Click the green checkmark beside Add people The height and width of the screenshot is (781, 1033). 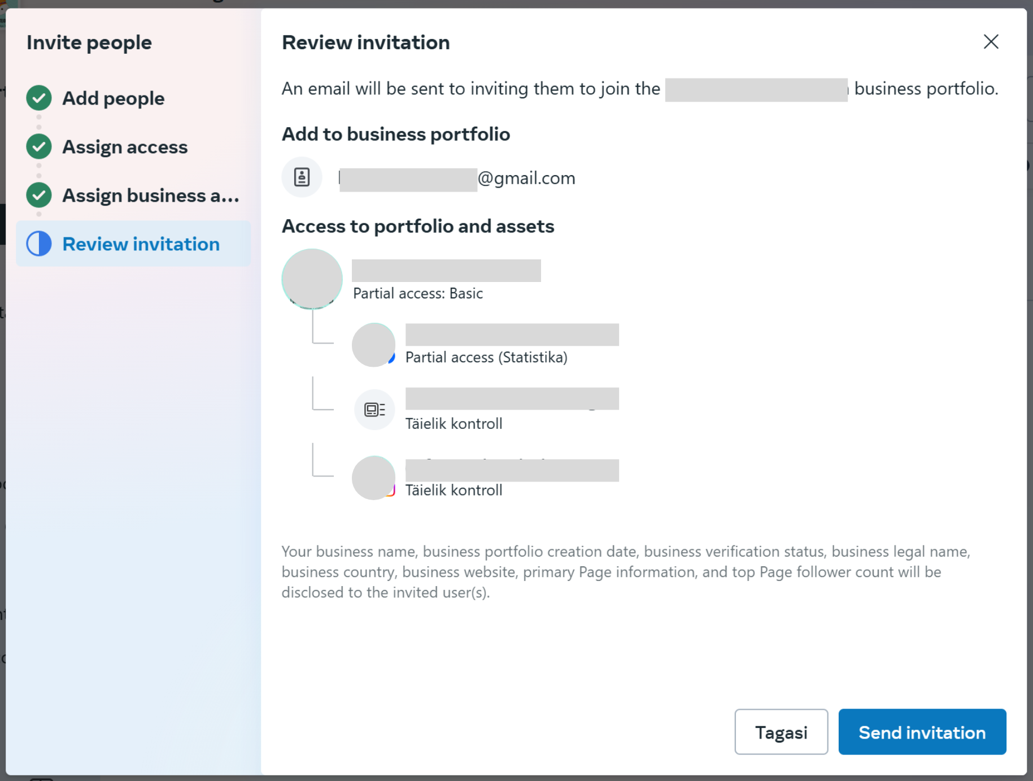[39, 98]
